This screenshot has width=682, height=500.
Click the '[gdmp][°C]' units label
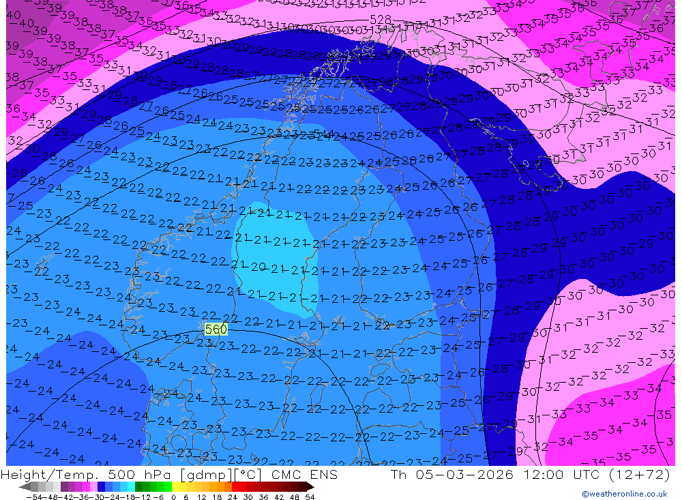pos(220,474)
